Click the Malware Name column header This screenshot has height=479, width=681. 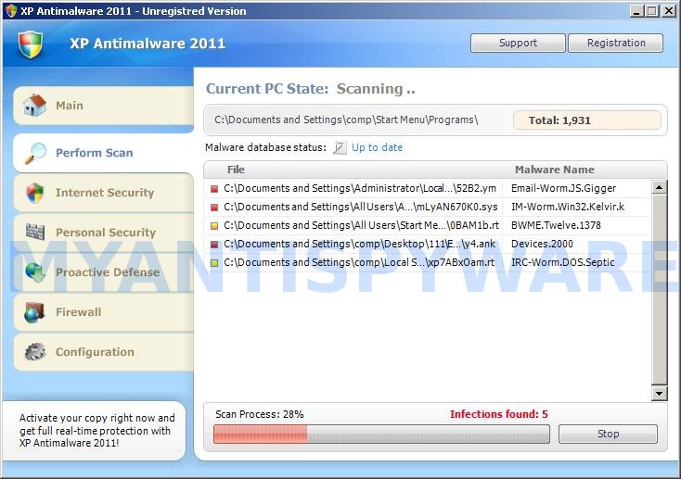pos(554,170)
